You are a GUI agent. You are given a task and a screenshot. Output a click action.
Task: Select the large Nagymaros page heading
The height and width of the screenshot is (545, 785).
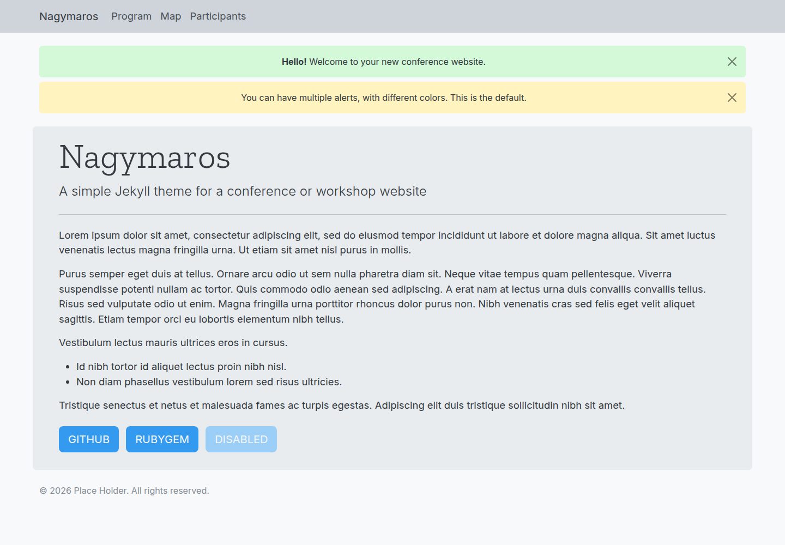coord(144,158)
